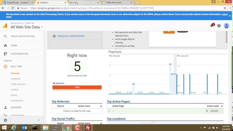The height and width of the screenshot is (131, 233).
Task: Open the notifications bell icon
Action: (212, 26)
